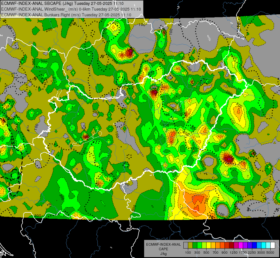Click the bright magenta legend swatch

point(241,245)
